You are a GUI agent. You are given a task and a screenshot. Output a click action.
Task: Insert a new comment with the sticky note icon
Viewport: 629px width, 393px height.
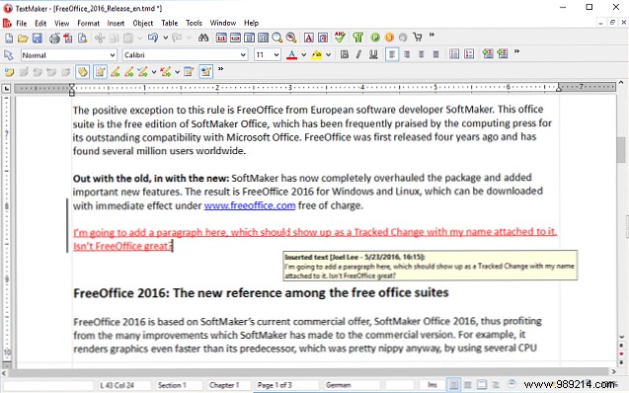[9, 72]
